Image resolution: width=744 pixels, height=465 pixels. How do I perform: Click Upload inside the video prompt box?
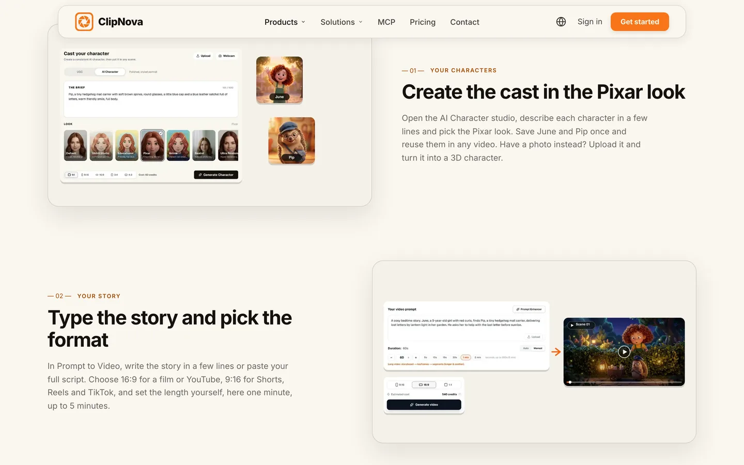(x=534, y=337)
